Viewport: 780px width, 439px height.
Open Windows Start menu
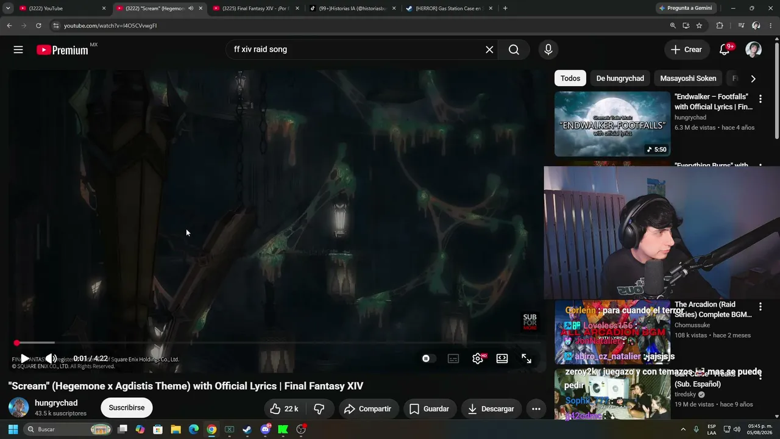tap(13, 429)
